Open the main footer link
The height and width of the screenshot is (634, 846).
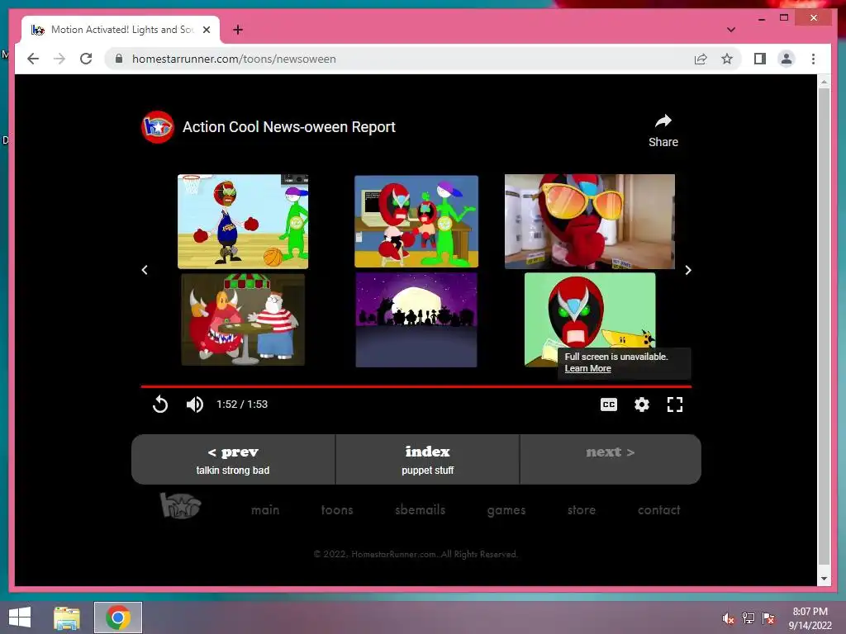[265, 509]
